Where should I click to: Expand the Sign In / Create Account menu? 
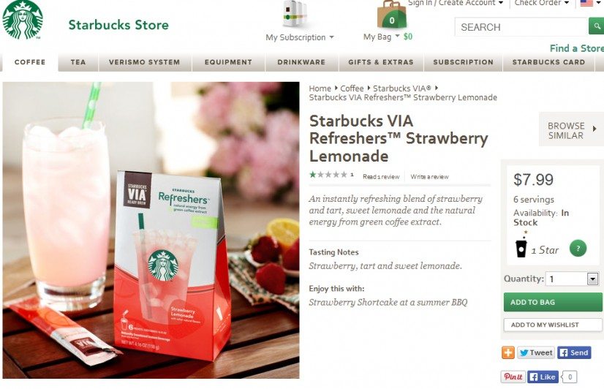456,3
